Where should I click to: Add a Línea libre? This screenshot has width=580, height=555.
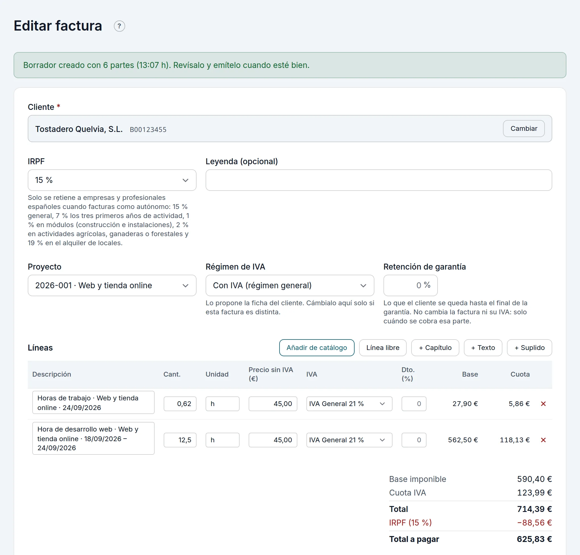(x=383, y=348)
